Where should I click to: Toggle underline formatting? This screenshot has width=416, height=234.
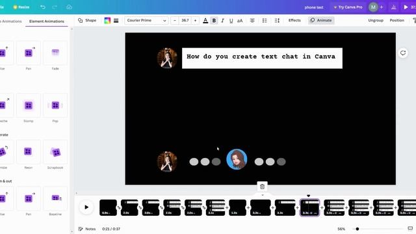pos(231,21)
